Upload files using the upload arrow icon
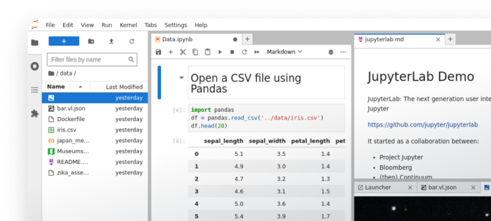 point(111,41)
